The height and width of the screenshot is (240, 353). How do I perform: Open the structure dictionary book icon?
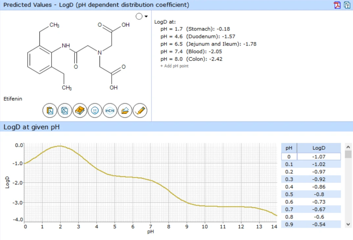click(x=80, y=111)
